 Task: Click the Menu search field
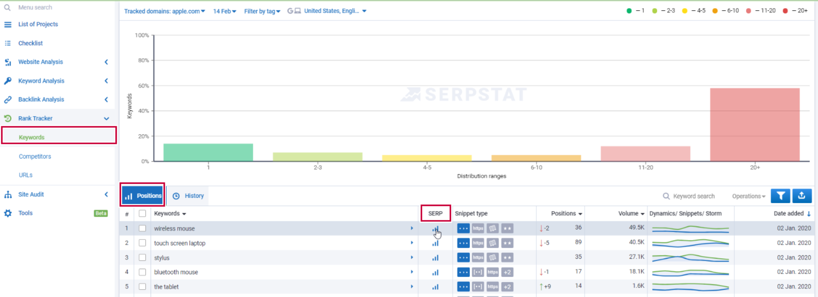coord(35,7)
